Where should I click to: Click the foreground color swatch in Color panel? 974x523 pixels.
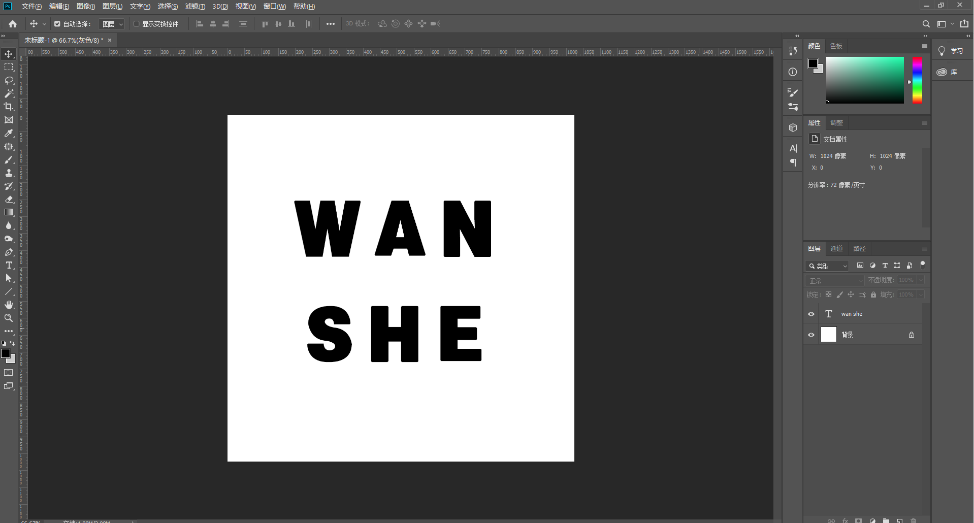[813, 63]
